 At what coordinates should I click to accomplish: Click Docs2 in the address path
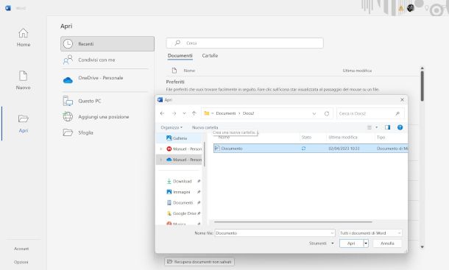click(248, 113)
